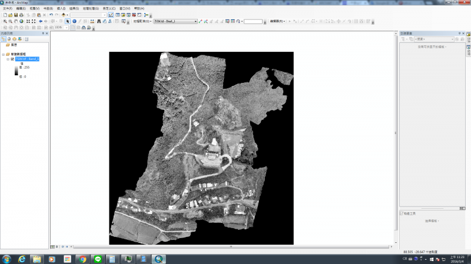Go back to previous extent arrow
471x264 pixels.
[x=40, y=21]
